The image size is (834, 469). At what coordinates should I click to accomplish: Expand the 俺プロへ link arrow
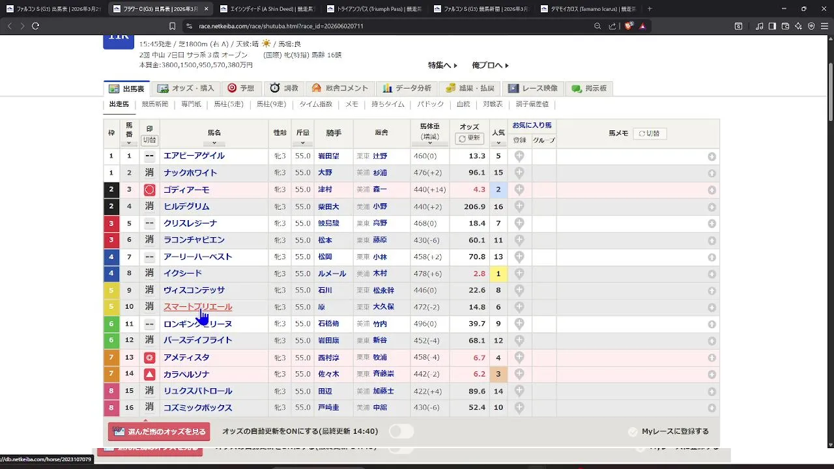click(x=506, y=65)
